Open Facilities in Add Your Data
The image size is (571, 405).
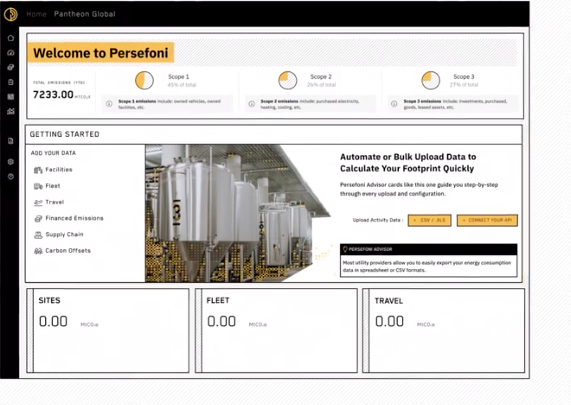coord(59,170)
